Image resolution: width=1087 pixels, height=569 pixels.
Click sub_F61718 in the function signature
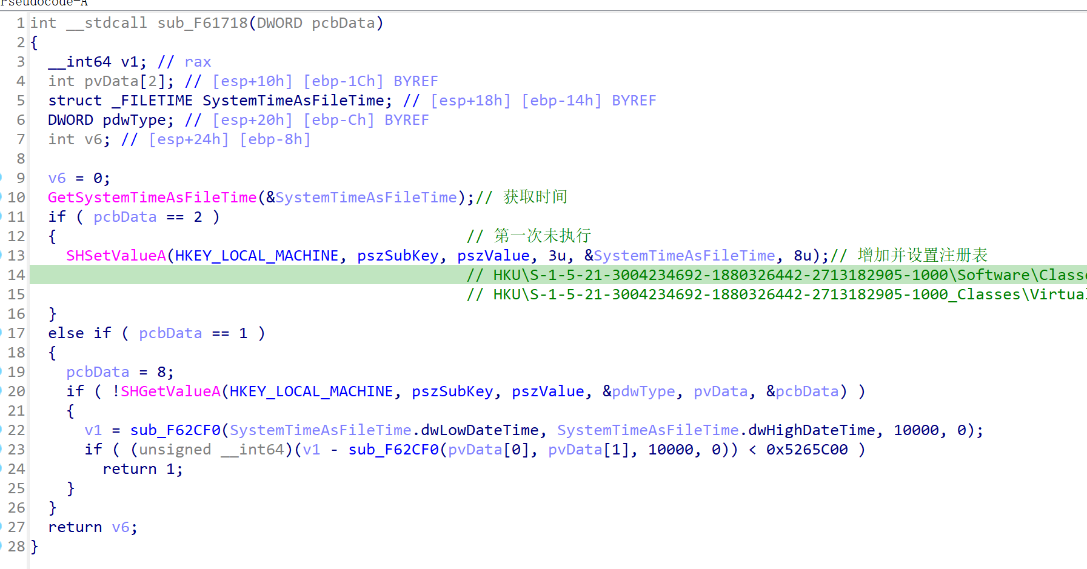[202, 23]
